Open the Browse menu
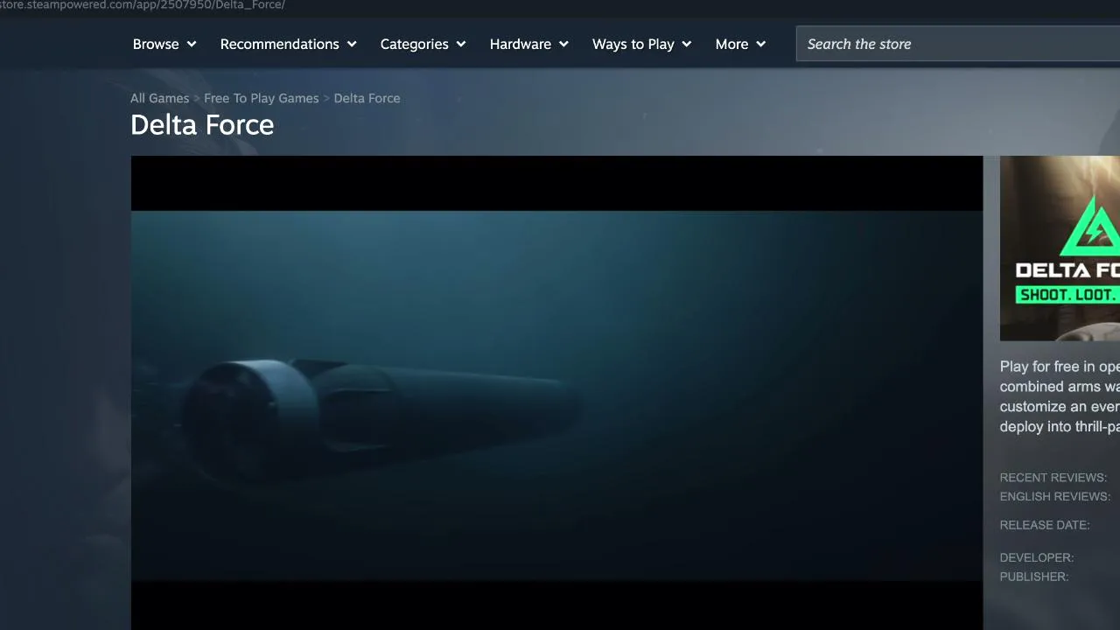Viewport: 1120px width, 630px height. click(164, 44)
